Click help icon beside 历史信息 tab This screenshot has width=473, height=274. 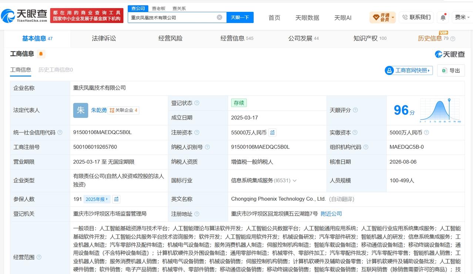coord(453,39)
